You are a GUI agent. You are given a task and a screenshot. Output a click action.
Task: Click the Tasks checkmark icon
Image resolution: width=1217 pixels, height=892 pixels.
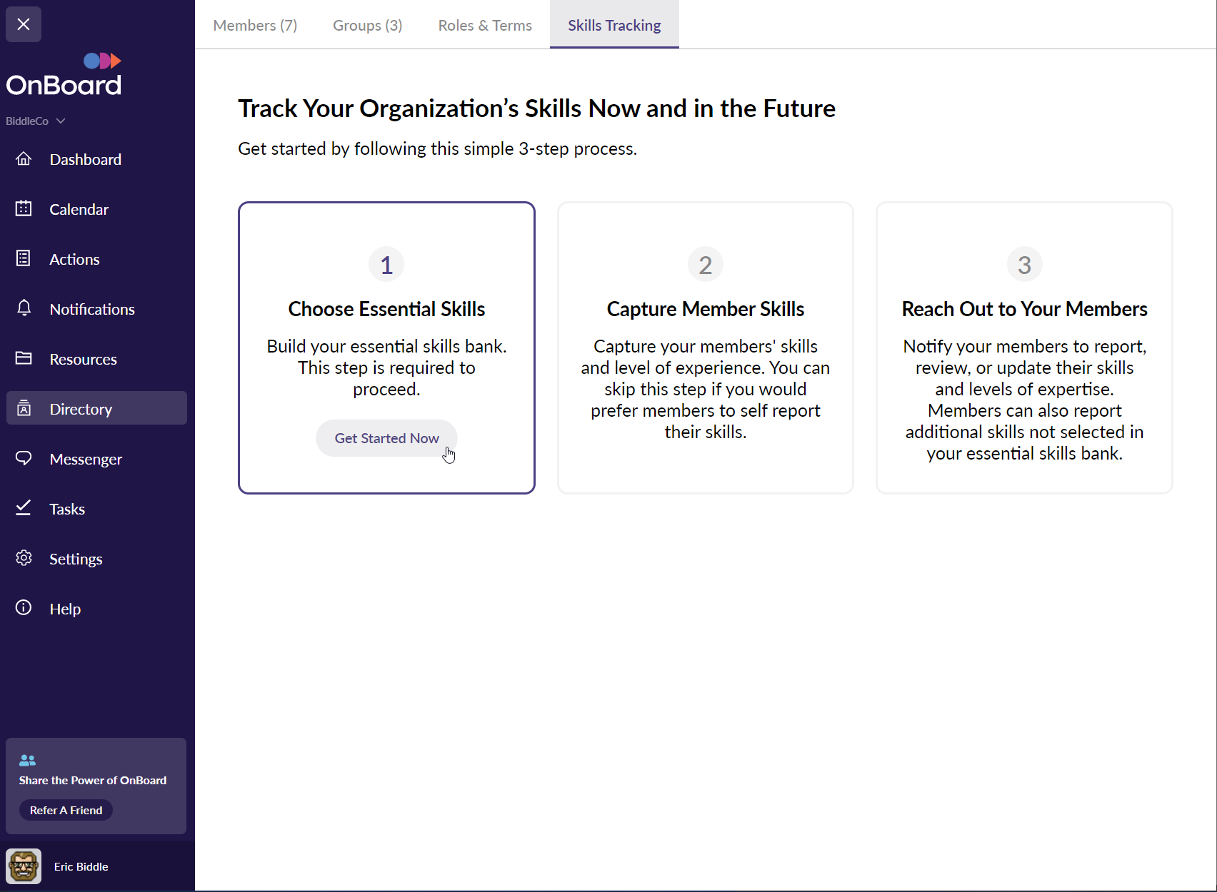(24, 508)
